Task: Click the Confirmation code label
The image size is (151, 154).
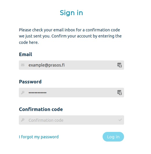Action: [x=41, y=109]
